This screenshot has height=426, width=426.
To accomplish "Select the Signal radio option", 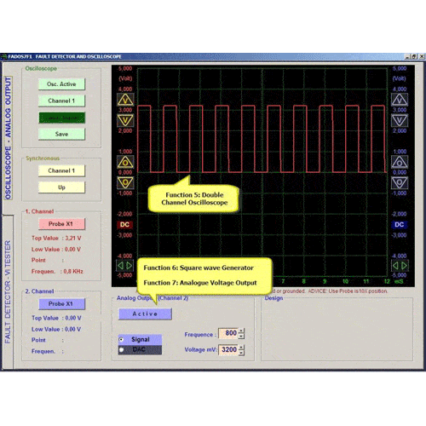I will [x=121, y=339].
